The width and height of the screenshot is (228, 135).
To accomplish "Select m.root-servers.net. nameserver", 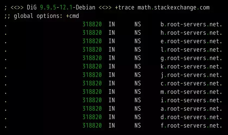I will [x=191, y=92].
